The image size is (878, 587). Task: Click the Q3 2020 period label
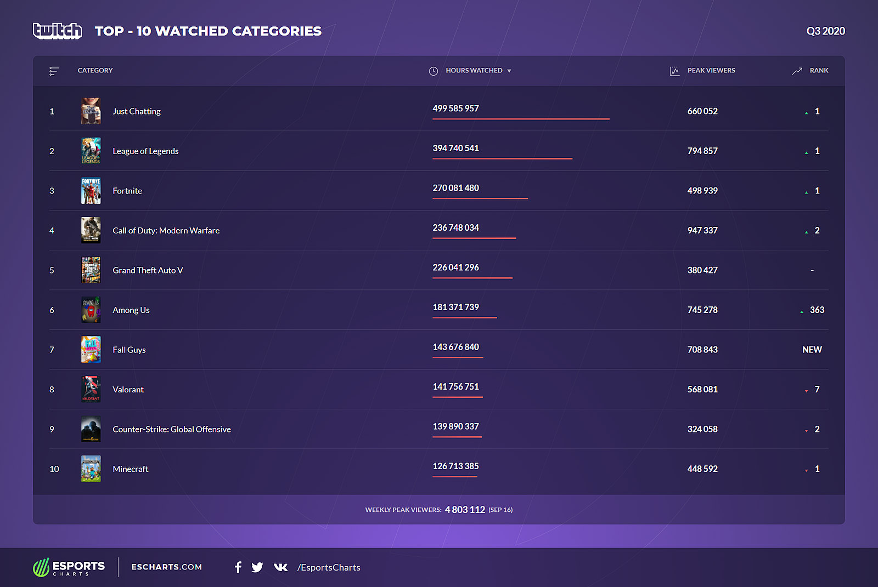pos(825,31)
